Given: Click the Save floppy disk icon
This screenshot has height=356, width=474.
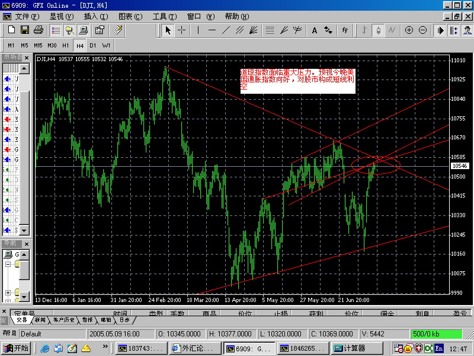Looking at the screenshot, I should [x=25, y=30].
